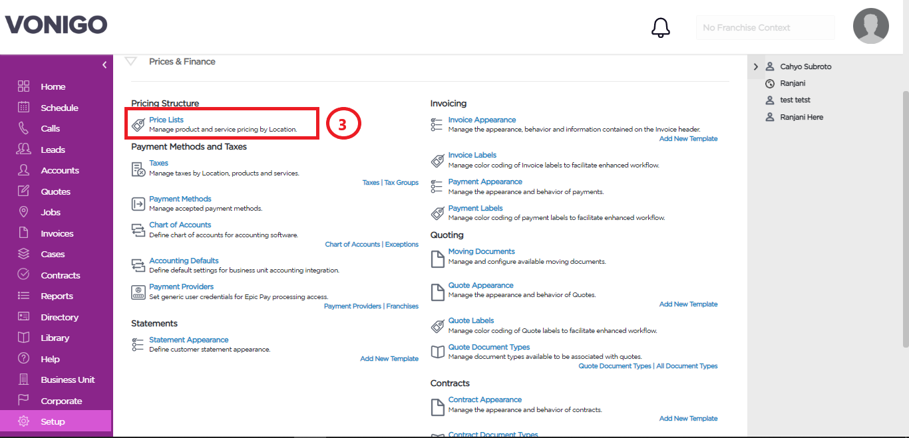Screen dimensions: 909x438
Task: Click the Payment Providers icon
Action: (138, 292)
